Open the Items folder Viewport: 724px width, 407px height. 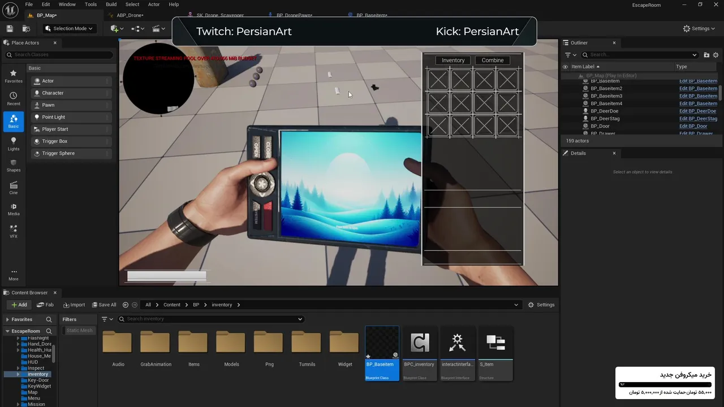point(193,349)
